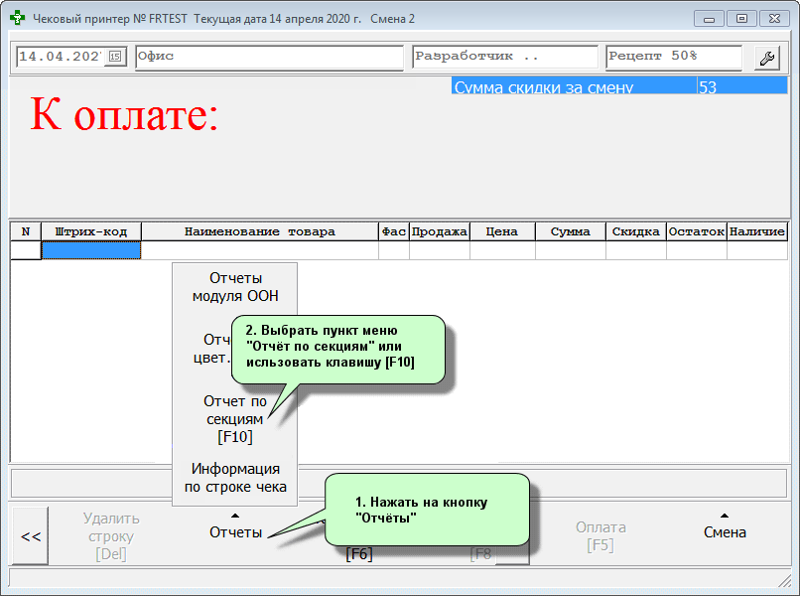This screenshot has width=800, height=596.
Task: Click the 'Наименование товара' column header
Action: (x=259, y=231)
